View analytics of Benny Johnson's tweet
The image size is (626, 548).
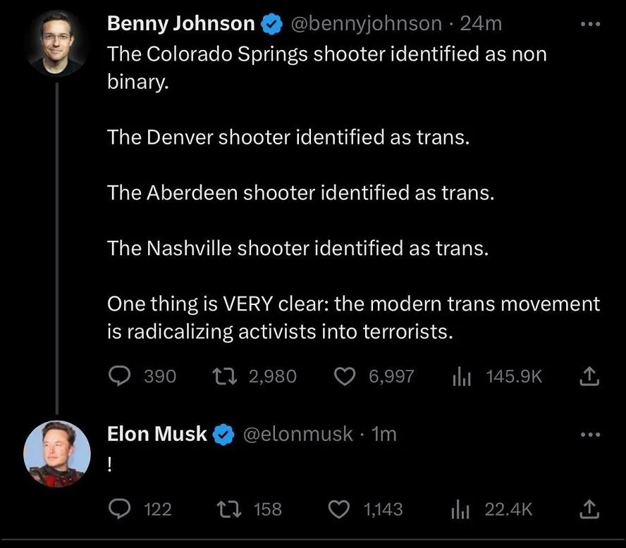pyautogui.click(x=461, y=376)
